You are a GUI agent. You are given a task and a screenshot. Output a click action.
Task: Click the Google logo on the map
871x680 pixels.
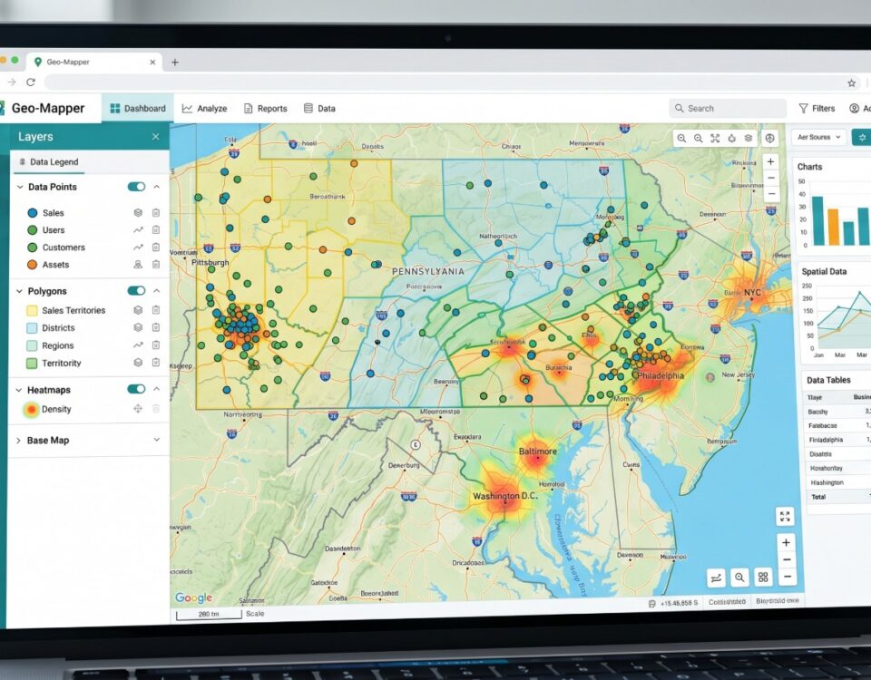[x=194, y=597]
